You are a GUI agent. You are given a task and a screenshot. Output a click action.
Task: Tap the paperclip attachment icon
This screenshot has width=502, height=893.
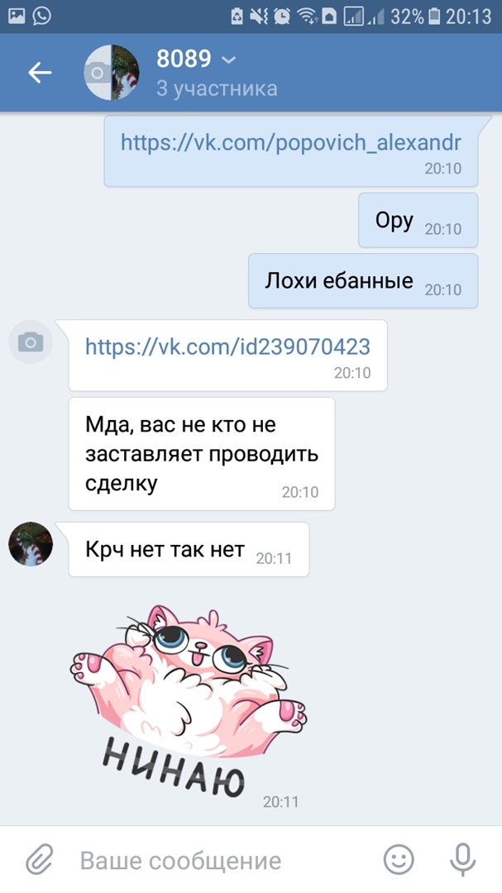[40, 859]
